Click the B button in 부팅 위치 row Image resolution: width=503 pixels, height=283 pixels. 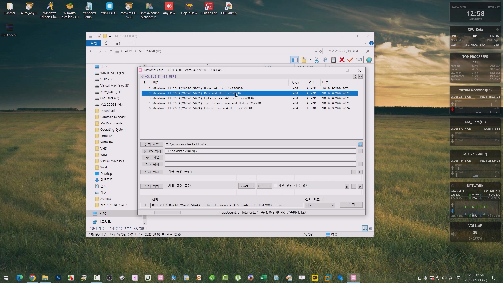(x=347, y=186)
